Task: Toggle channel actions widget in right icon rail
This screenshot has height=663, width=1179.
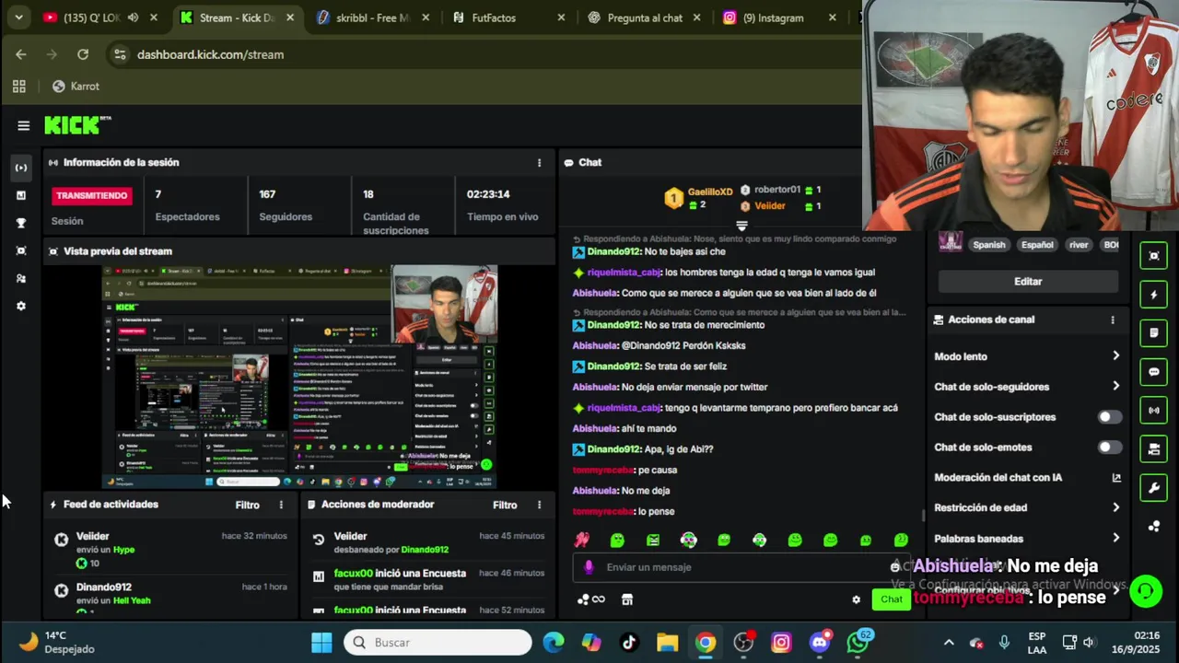Action: pos(1154,449)
